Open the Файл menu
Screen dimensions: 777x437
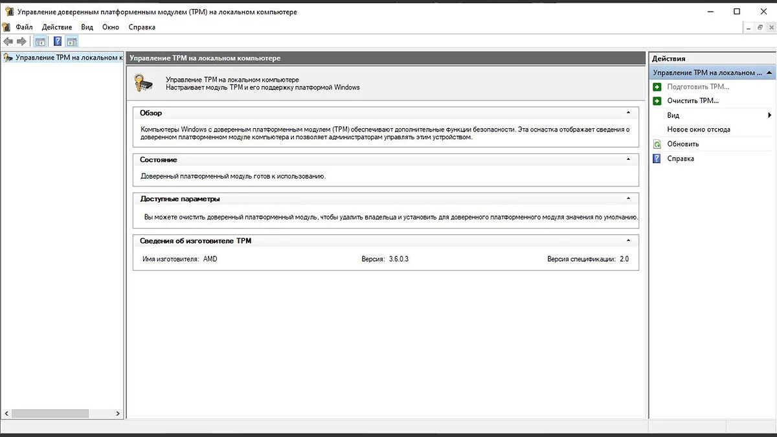click(x=24, y=27)
